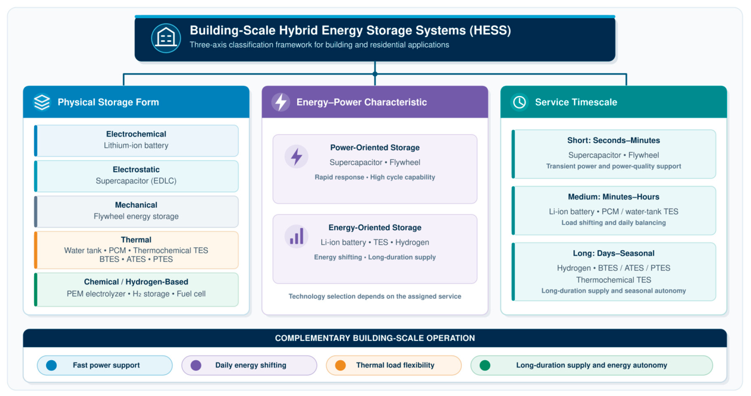Select "PEM electrolyzer • H₂ storage • Fuel cell" text
Screen dimensions: 751x396
136,294
